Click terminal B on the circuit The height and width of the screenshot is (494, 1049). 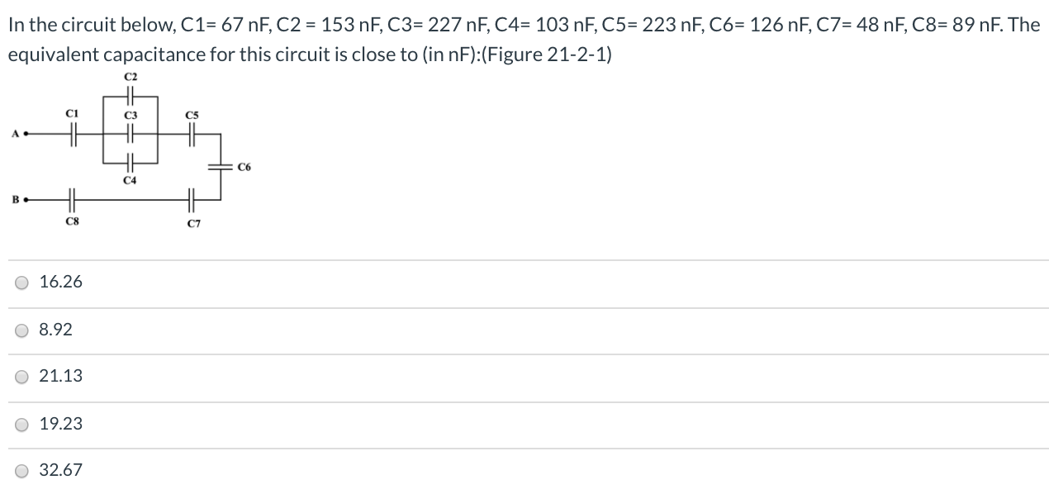(25, 199)
